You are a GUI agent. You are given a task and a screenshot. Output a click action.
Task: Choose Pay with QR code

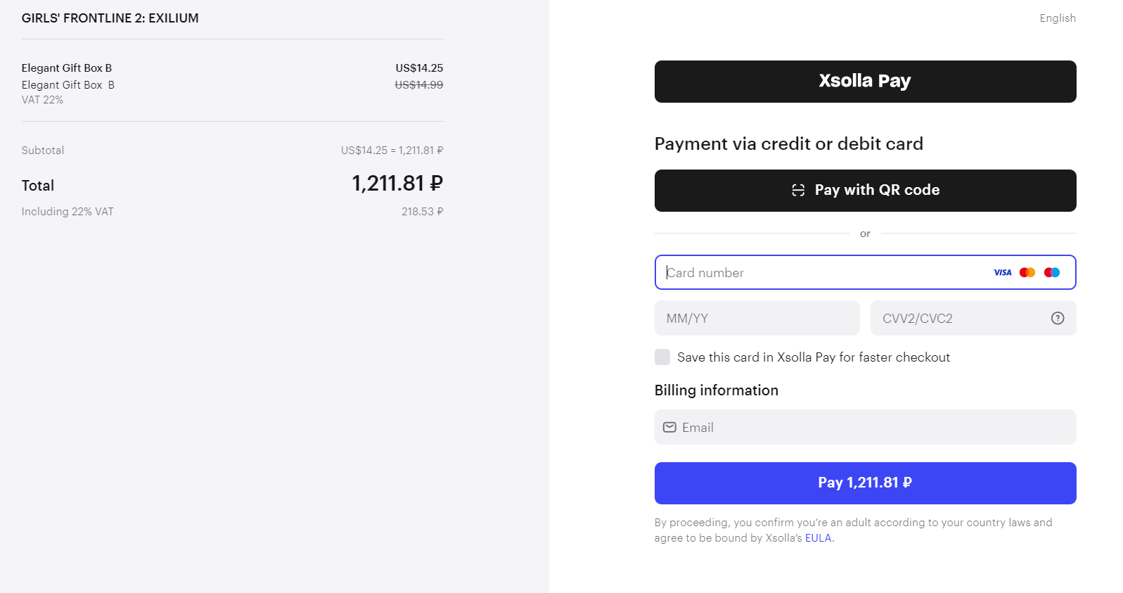coord(865,191)
